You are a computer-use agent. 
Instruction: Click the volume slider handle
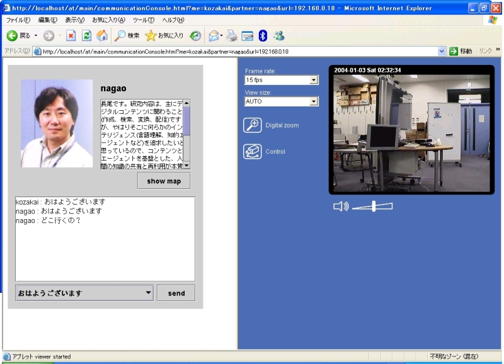pos(374,206)
